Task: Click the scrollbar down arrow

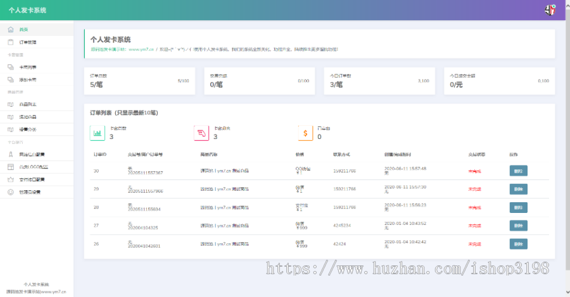Action: click(567, 291)
